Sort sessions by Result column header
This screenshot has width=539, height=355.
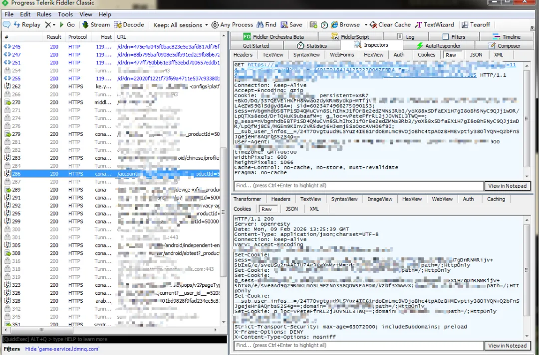point(54,37)
